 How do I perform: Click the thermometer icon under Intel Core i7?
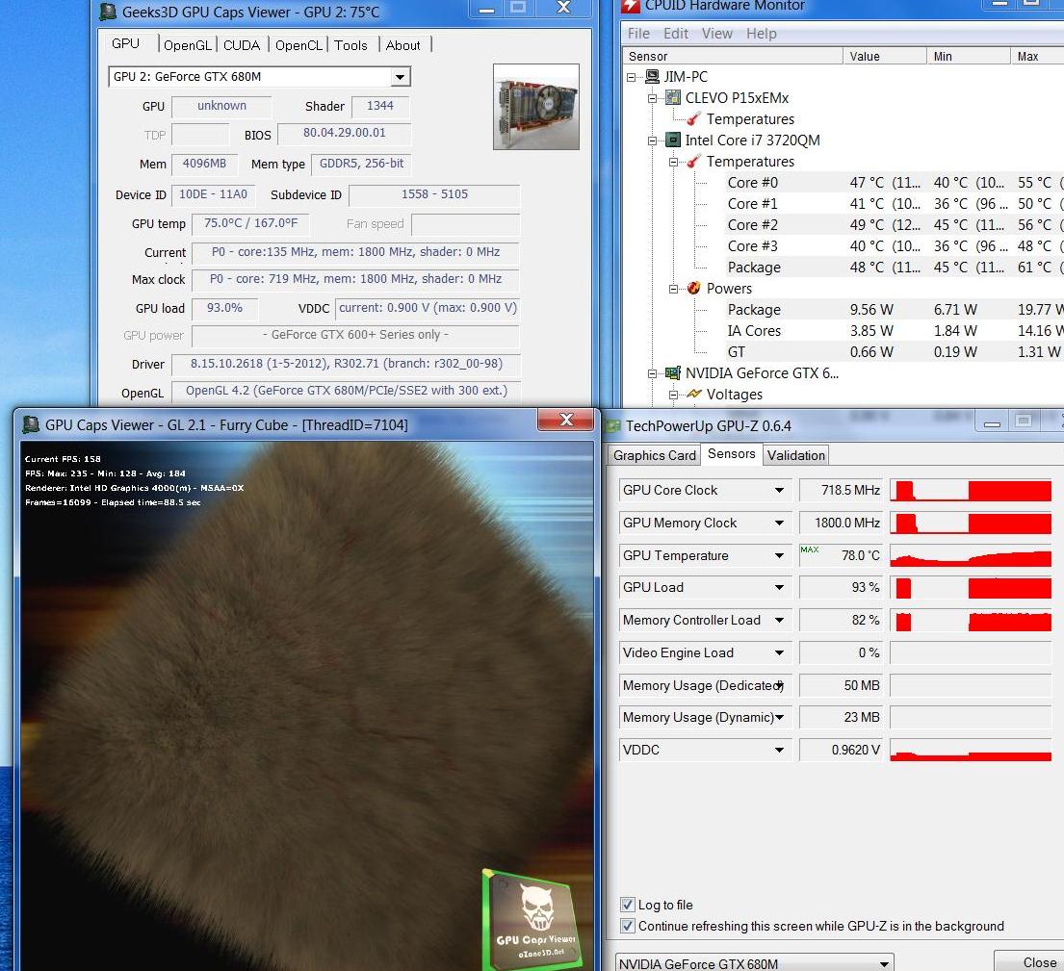point(693,162)
